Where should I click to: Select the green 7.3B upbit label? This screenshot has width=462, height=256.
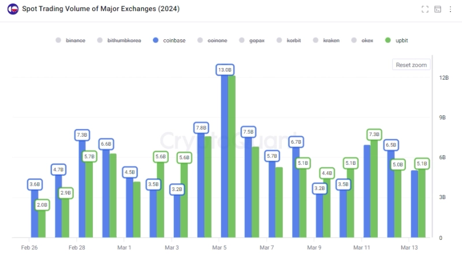[374, 134]
